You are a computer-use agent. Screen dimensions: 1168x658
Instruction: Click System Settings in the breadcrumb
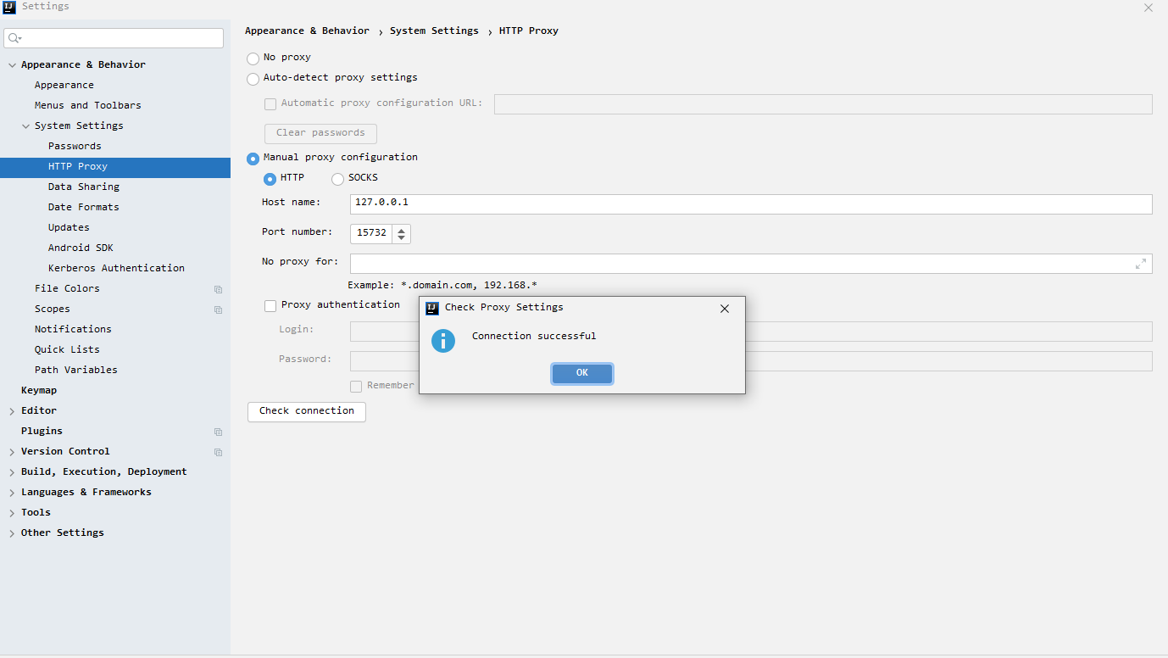[434, 31]
